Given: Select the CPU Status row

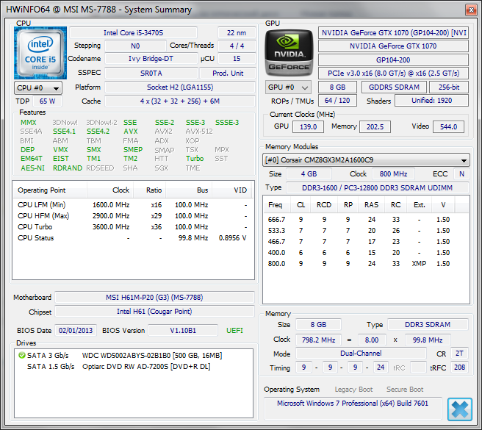Looking at the screenshot, I should click(132, 238).
